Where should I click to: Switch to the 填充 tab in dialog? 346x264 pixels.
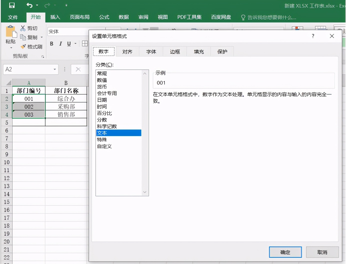click(198, 51)
